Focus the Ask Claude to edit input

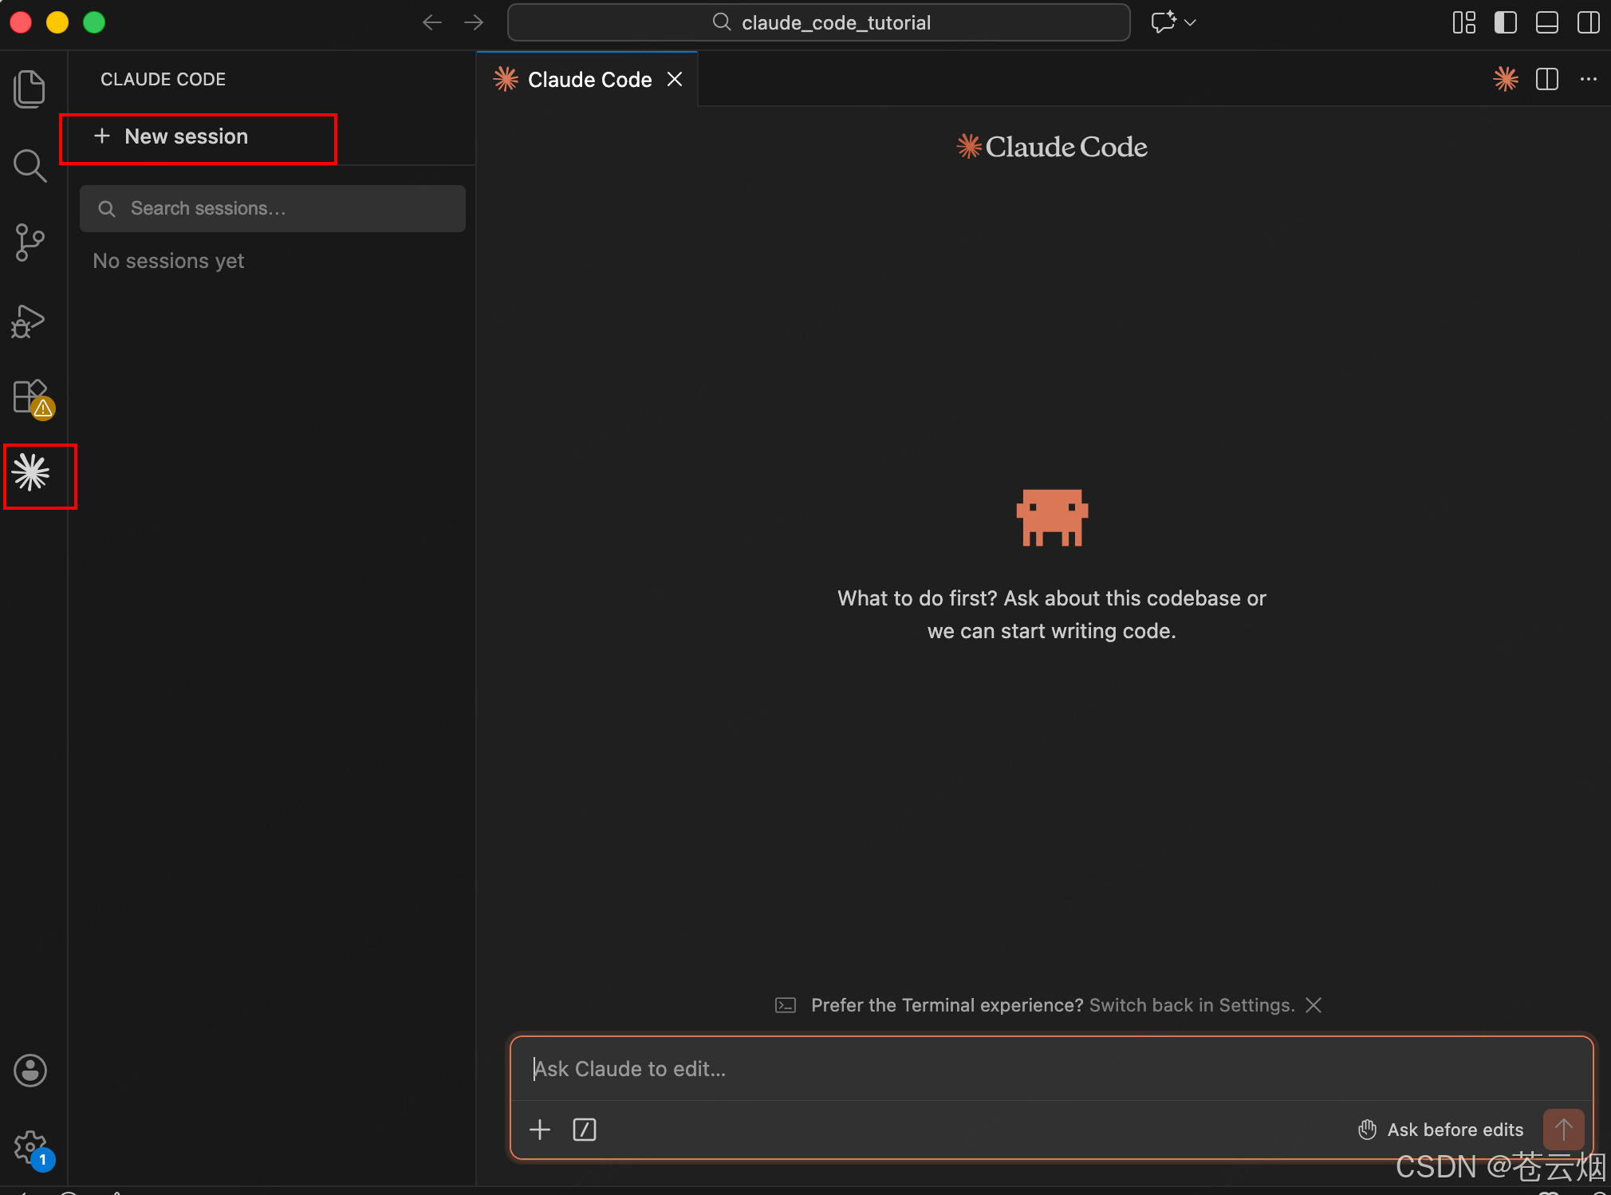pos(1051,1069)
